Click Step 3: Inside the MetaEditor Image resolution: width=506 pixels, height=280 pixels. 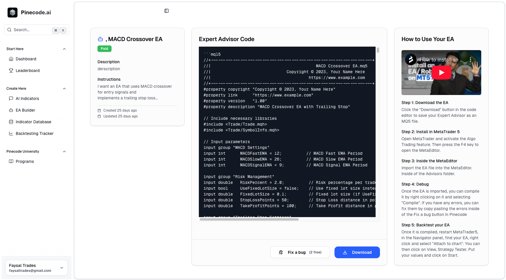429,161
